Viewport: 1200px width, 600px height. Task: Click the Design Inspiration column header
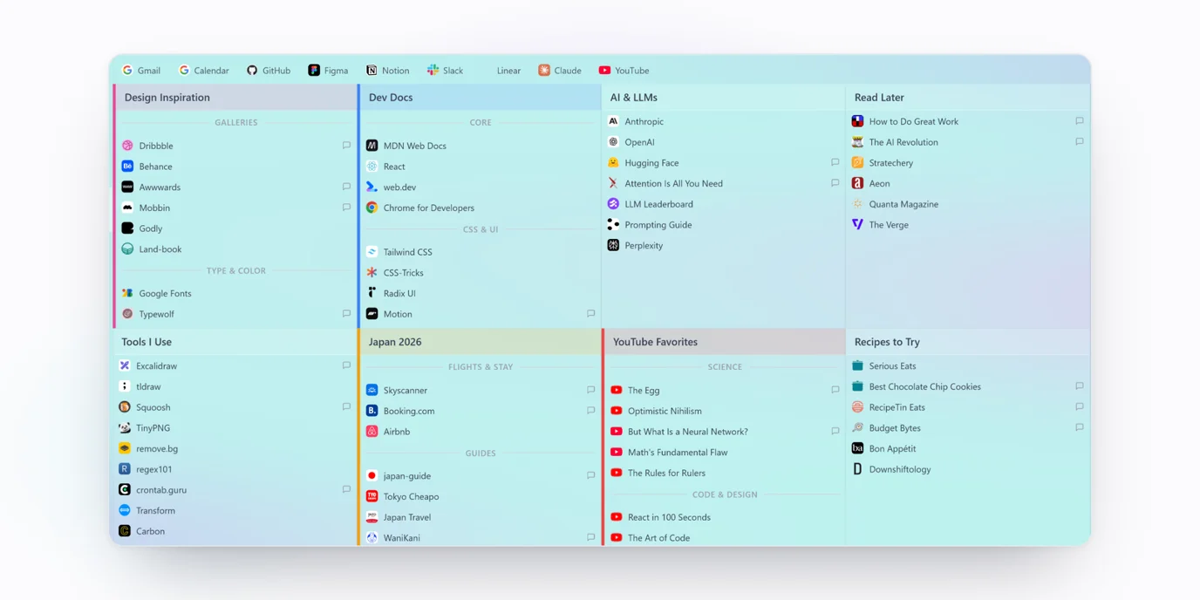pos(235,98)
